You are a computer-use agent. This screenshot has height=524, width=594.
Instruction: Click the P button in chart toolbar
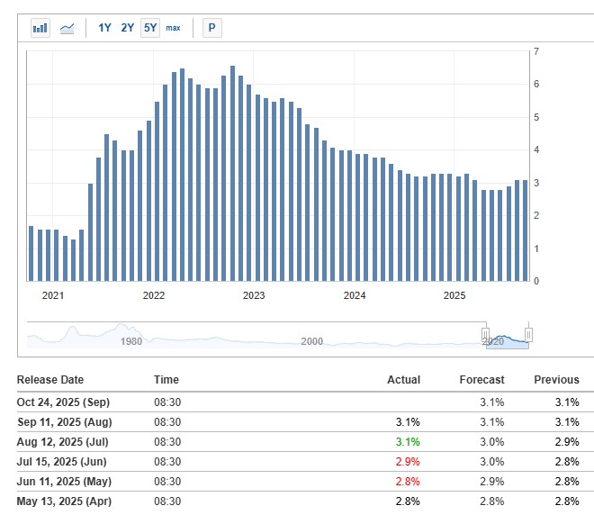[x=211, y=28]
